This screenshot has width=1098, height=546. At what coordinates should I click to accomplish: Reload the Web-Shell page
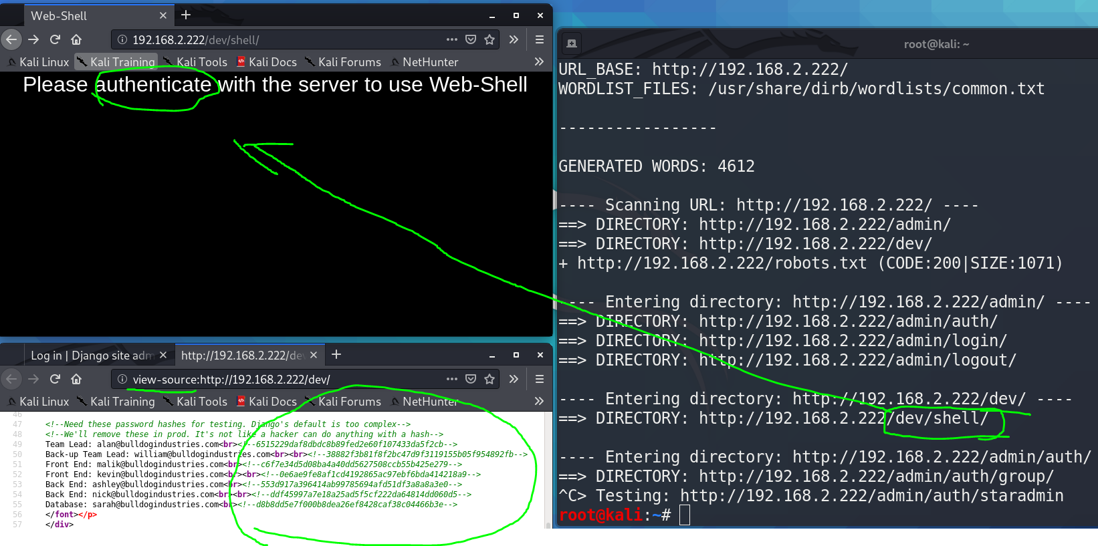(x=55, y=39)
